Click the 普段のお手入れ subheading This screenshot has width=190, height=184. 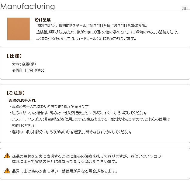(x=22, y=100)
